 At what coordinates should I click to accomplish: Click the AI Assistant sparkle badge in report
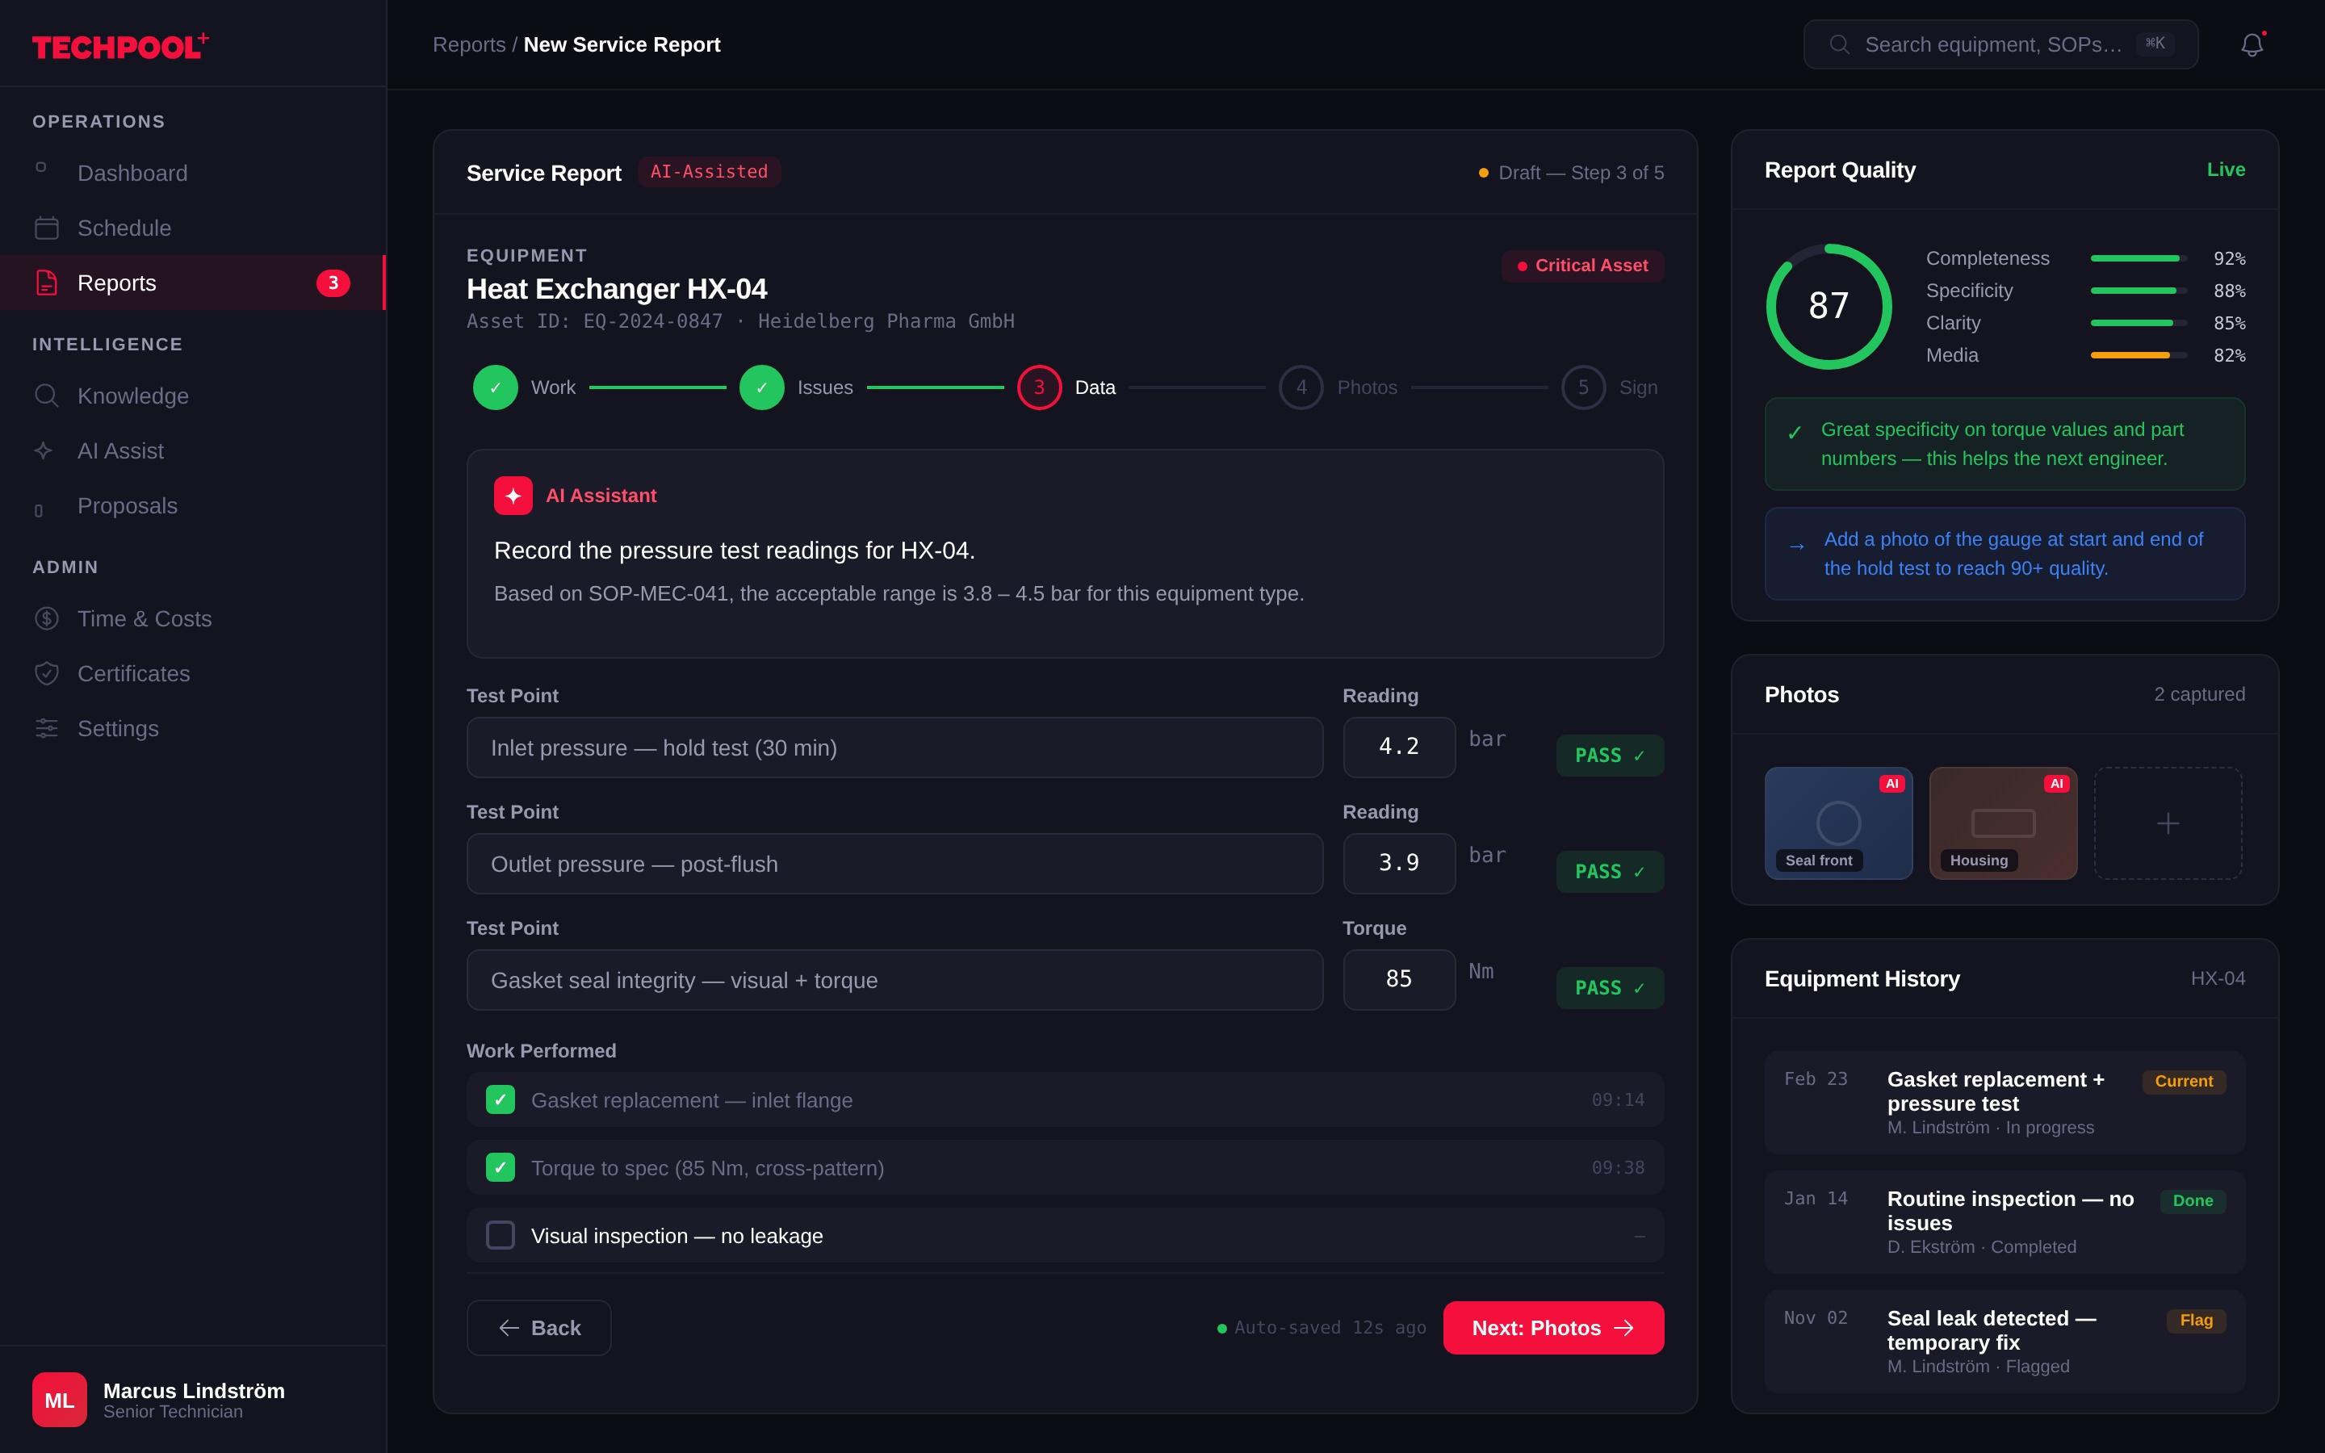(514, 495)
